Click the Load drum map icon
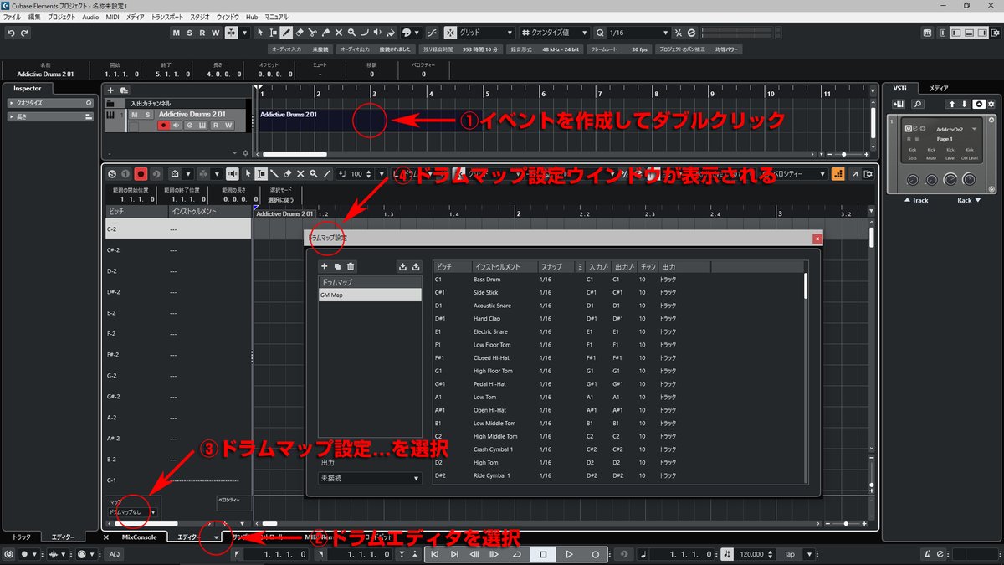Viewport: 1004px width, 565px height. coord(402,266)
